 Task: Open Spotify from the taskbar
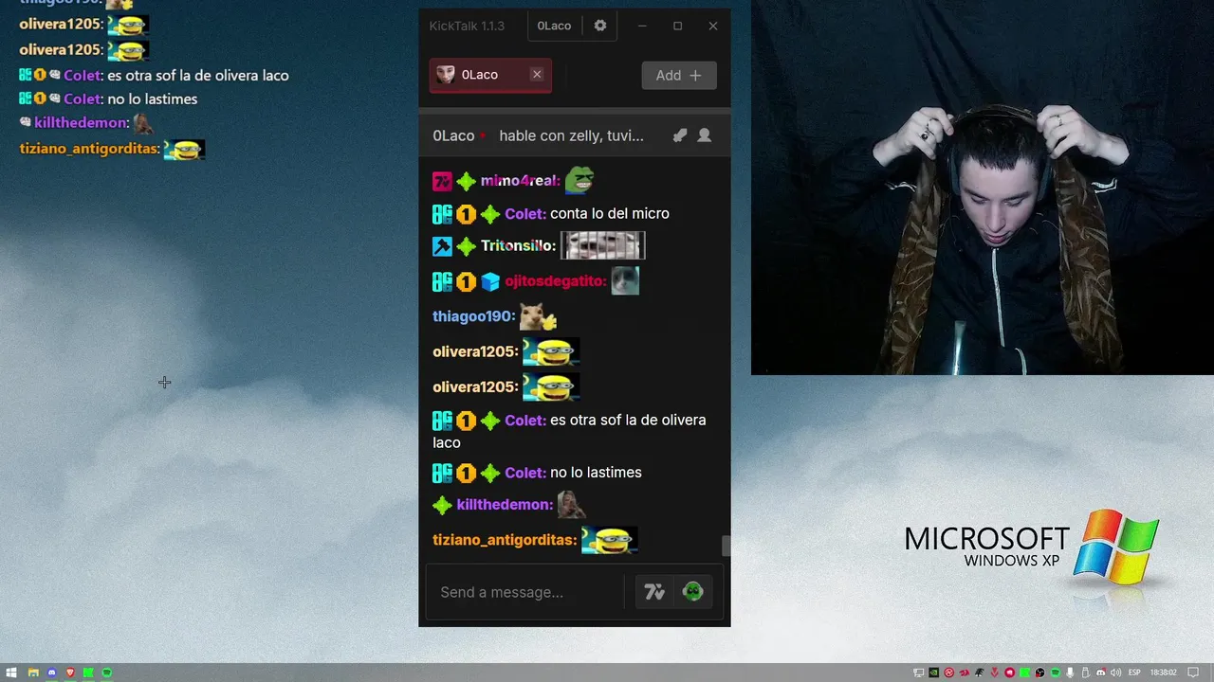pos(107,673)
